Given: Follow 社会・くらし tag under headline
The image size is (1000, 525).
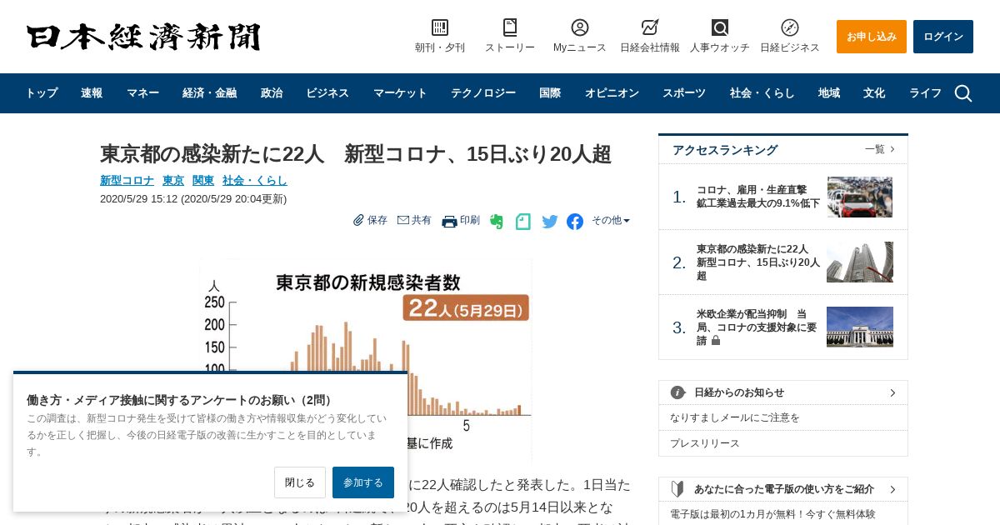Looking at the screenshot, I should [x=255, y=180].
